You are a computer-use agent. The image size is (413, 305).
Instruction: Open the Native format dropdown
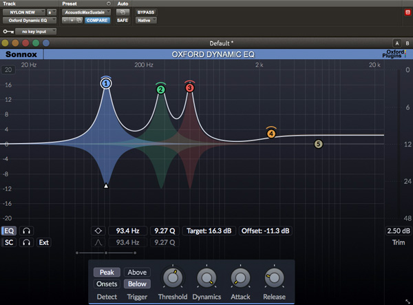(146, 20)
